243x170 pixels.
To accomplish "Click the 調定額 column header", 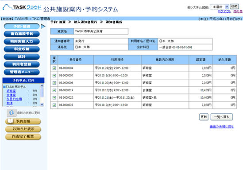I will [201, 60].
